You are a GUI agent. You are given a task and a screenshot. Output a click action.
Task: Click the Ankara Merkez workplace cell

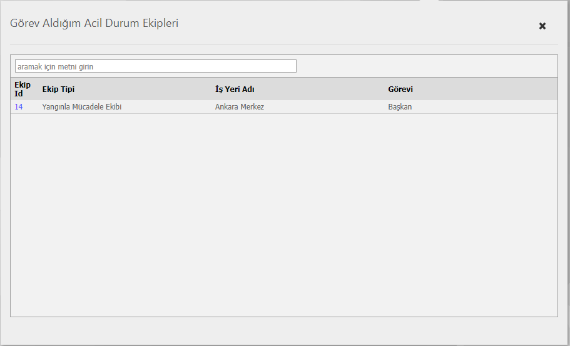pos(240,107)
